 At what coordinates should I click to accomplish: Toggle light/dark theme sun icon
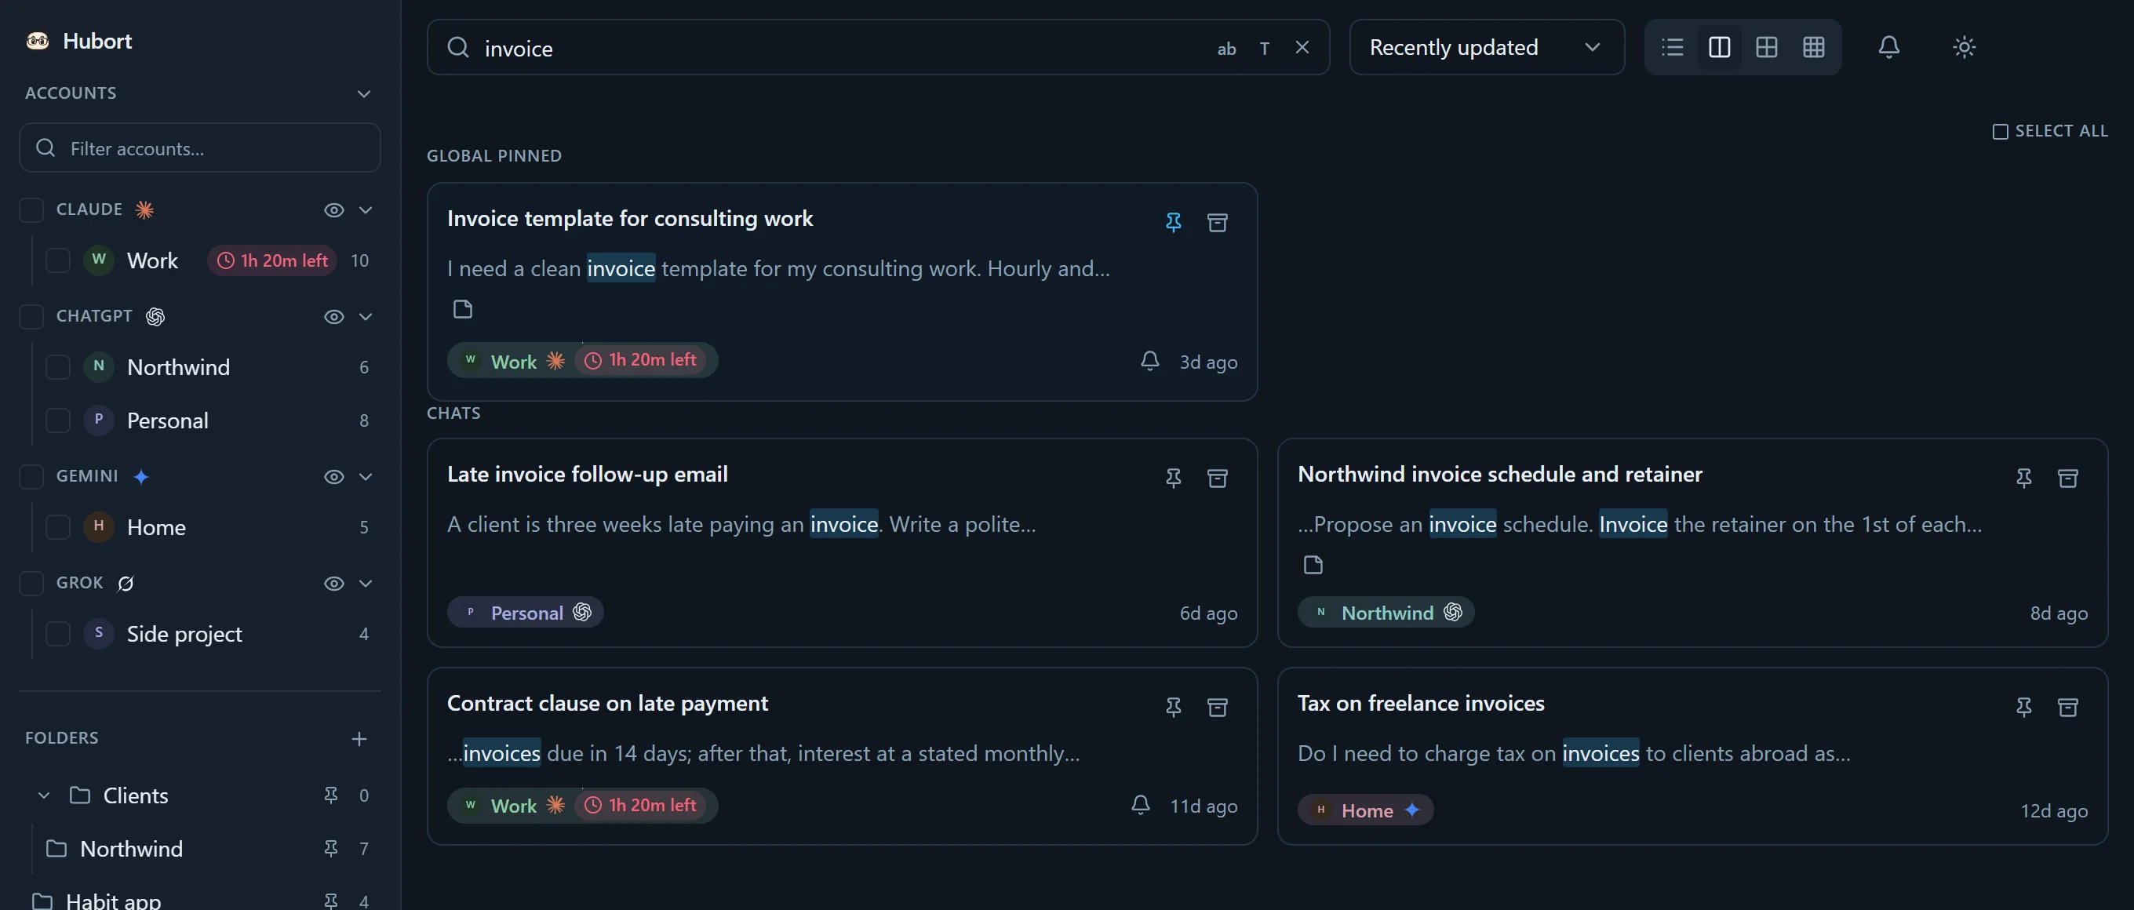tap(1965, 47)
